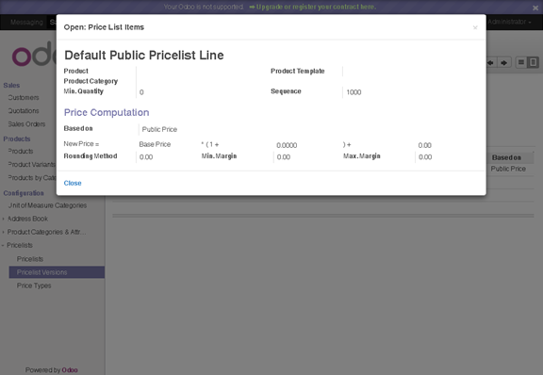
Task: Close the Price List Items dialog with X
Action: 475,27
